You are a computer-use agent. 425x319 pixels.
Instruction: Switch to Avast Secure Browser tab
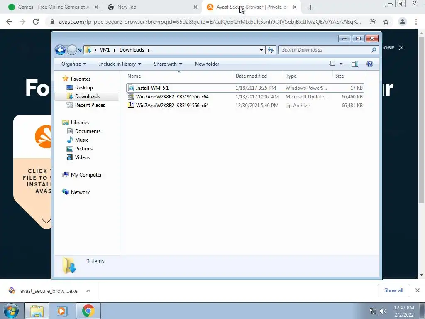click(251, 7)
